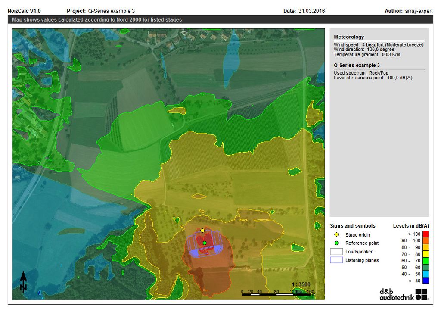Click the green reference point marker on map
Image resolution: width=441 pixels, height=312 pixels.
coord(205,243)
